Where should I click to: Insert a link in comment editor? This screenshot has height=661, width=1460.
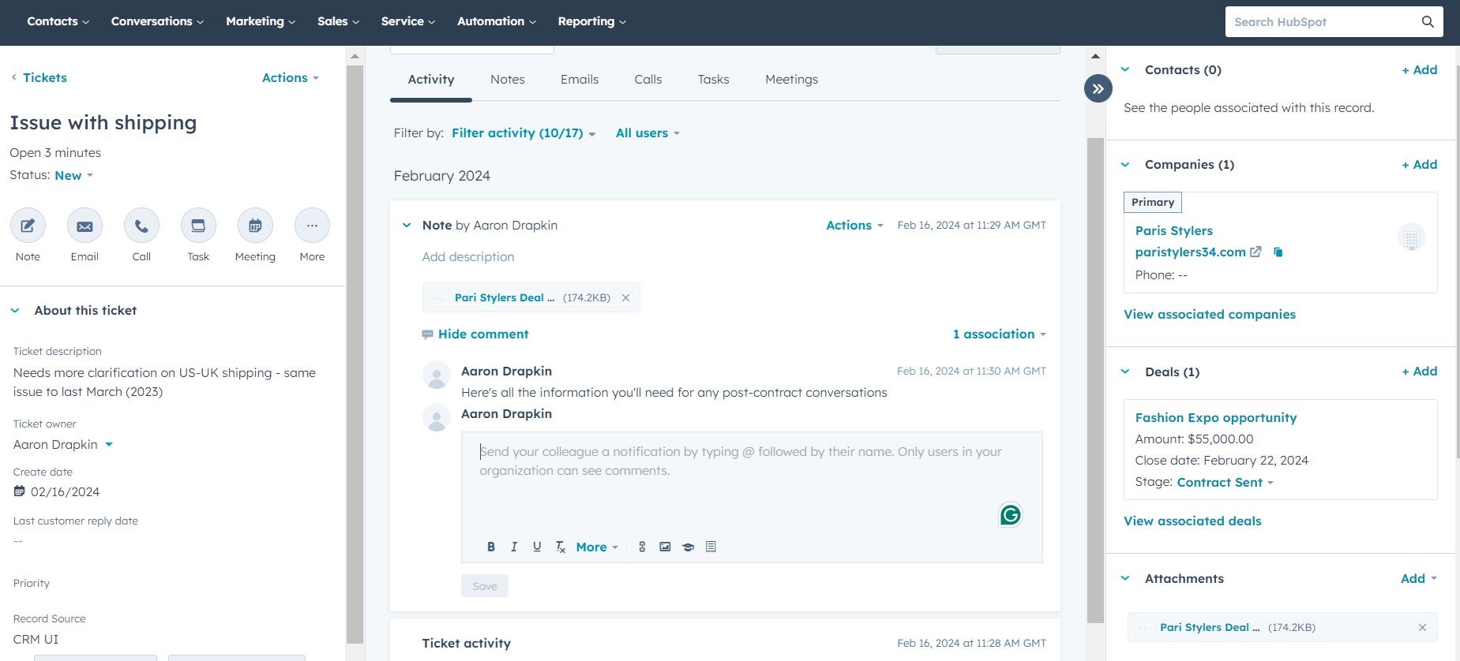(642, 547)
